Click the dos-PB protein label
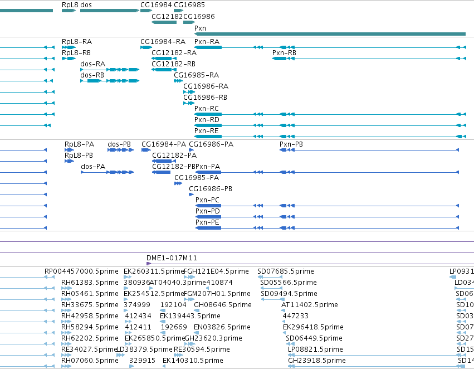This screenshot has height=369, width=474. point(119,144)
